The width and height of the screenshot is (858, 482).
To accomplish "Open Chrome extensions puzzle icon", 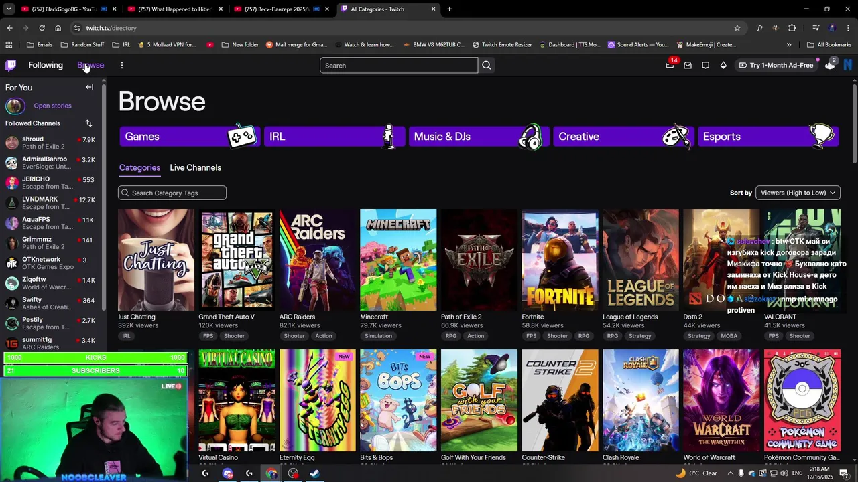I will point(792,28).
